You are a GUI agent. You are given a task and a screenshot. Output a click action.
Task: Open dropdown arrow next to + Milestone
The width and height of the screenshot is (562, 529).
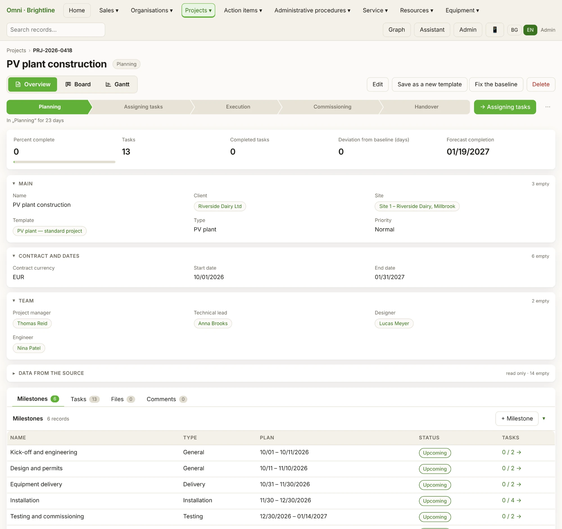pos(544,419)
